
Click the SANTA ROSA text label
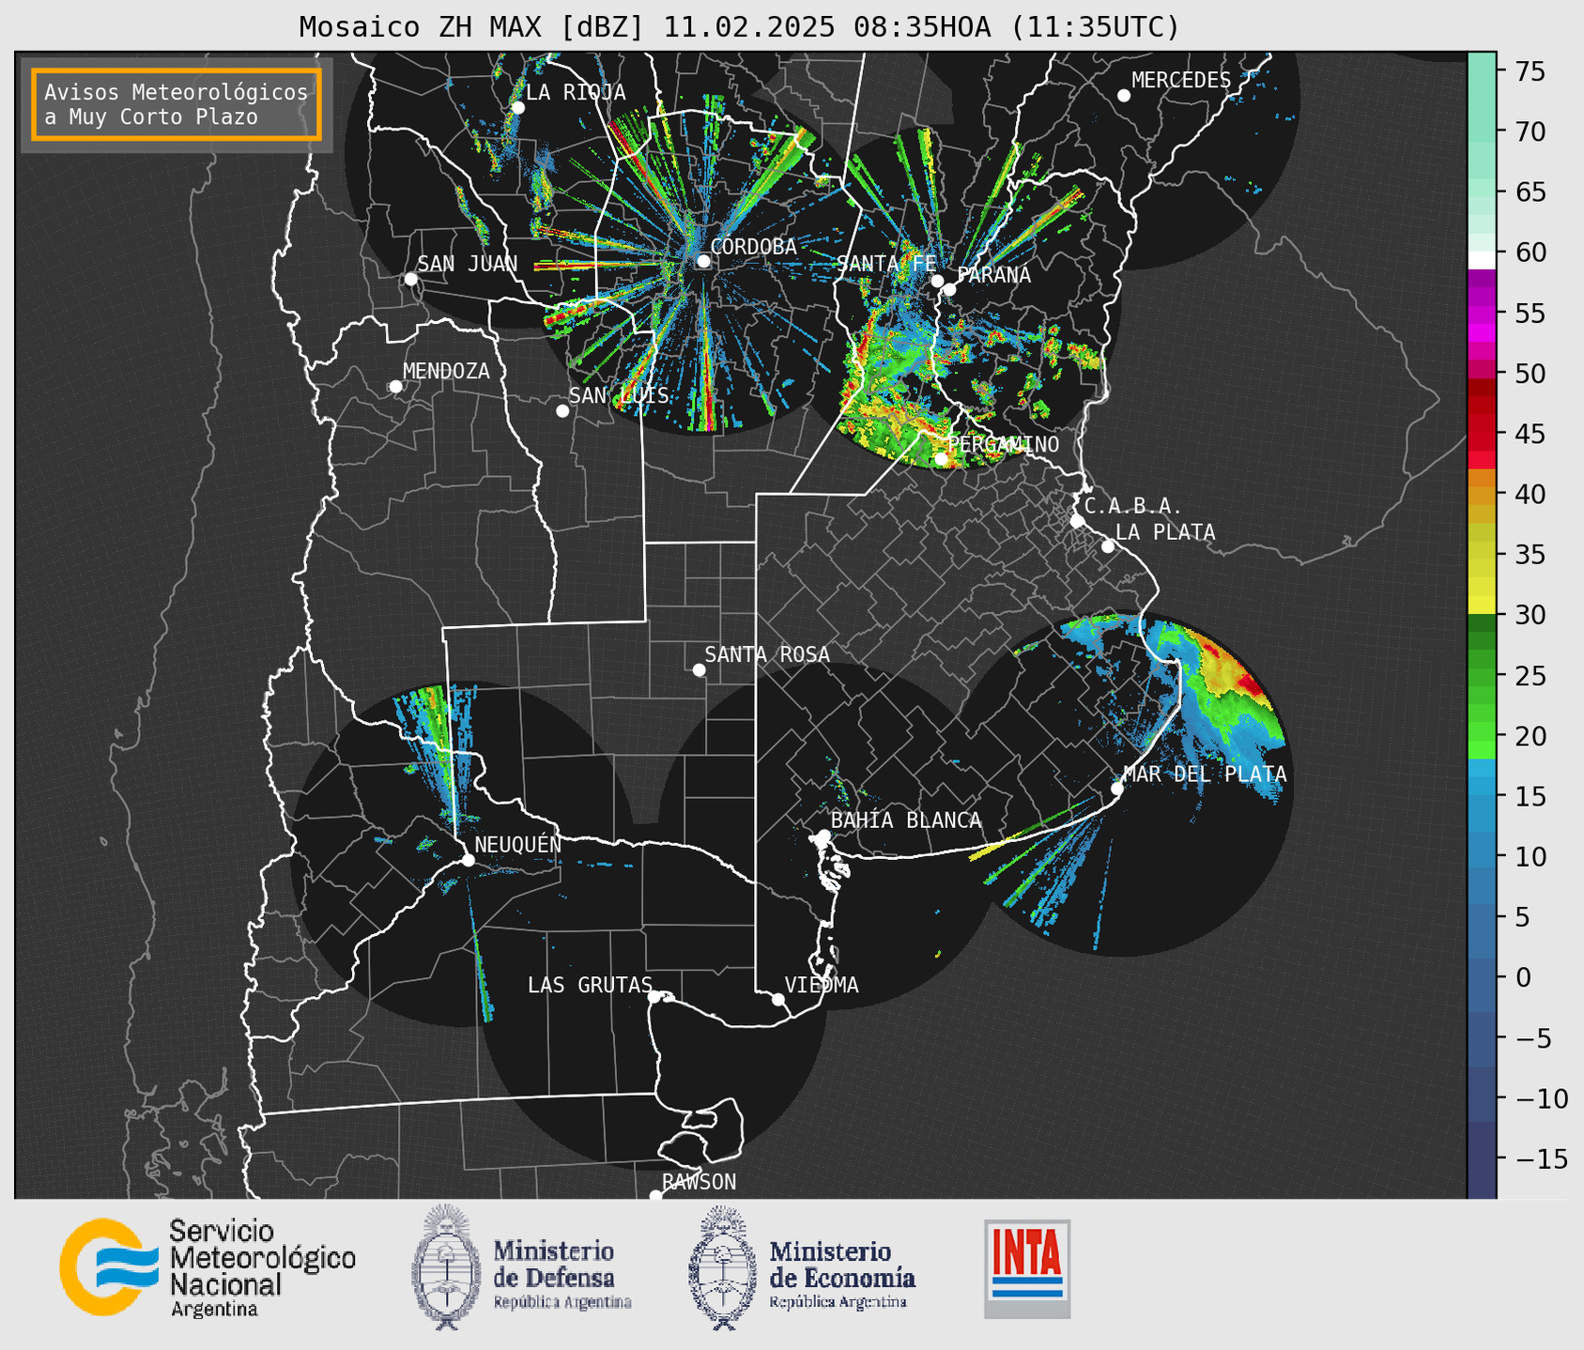pyautogui.click(x=767, y=654)
